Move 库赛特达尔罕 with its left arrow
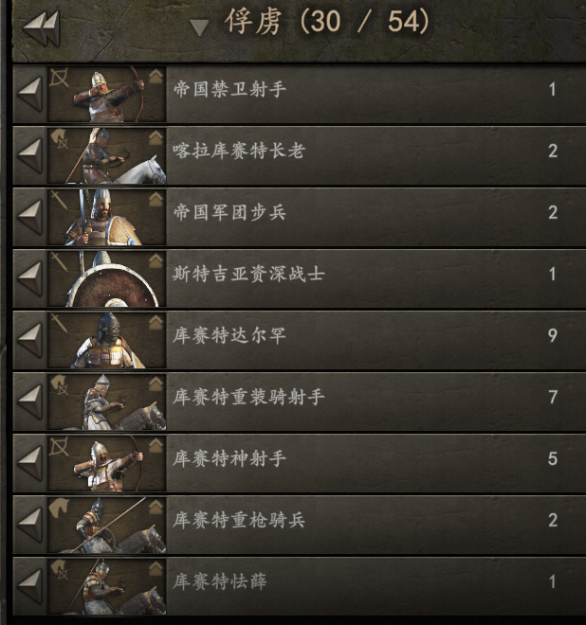The height and width of the screenshot is (625, 586). (x=30, y=341)
